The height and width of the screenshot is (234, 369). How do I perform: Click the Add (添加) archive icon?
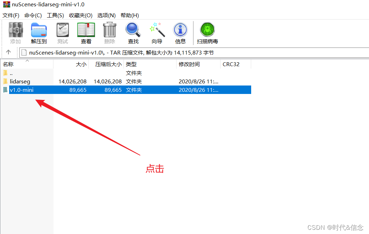coord(15,30)
